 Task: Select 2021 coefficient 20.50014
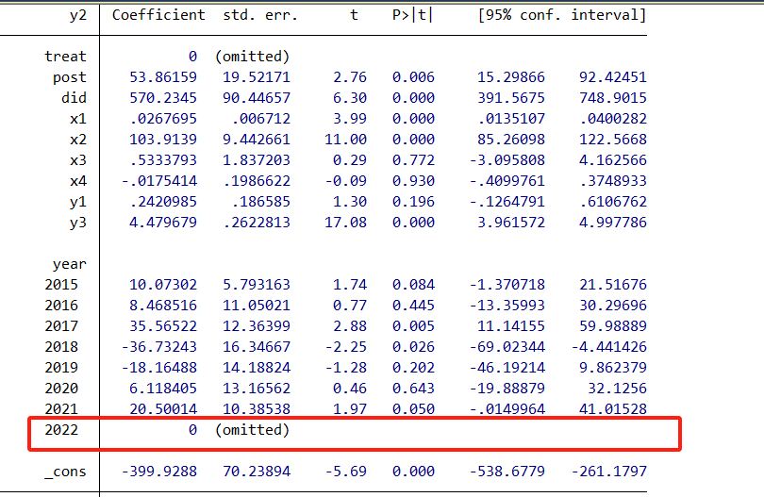pyautogui.click(x=163, y=409)
